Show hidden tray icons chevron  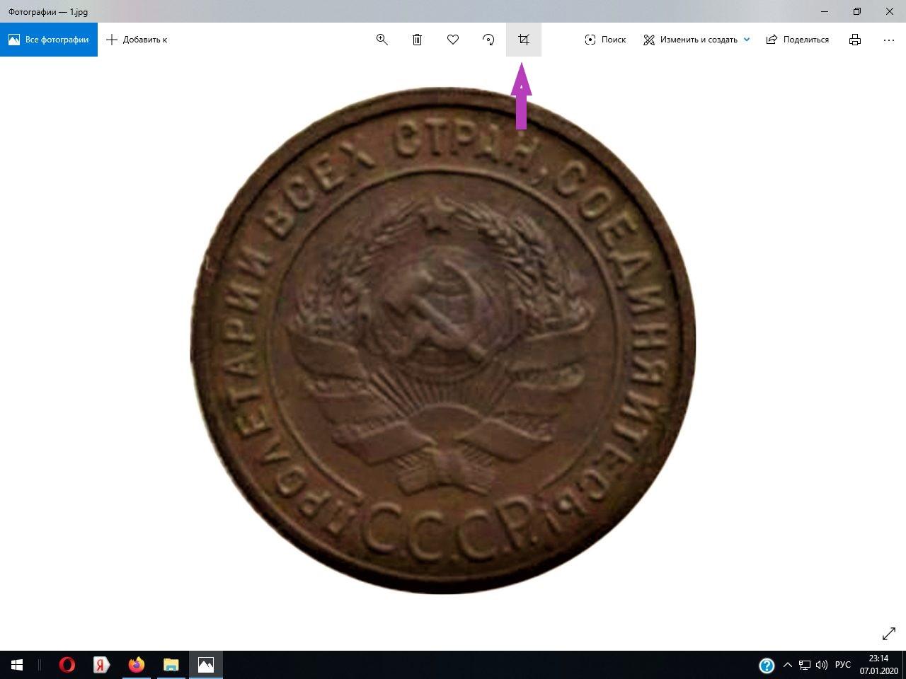[787, 665]
